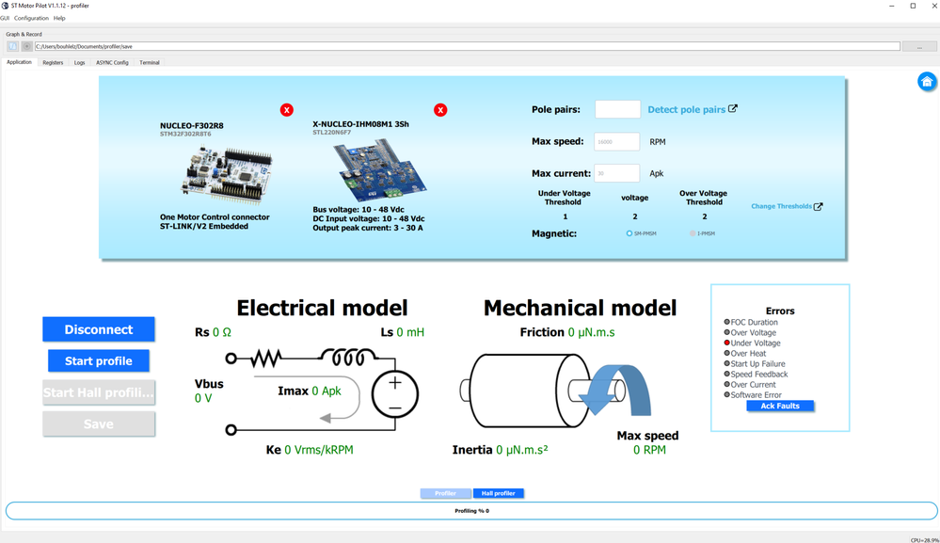Click the Software Error indicator
Image resolution: width=940 pixels, height=543 pixels.
point(726,394)
